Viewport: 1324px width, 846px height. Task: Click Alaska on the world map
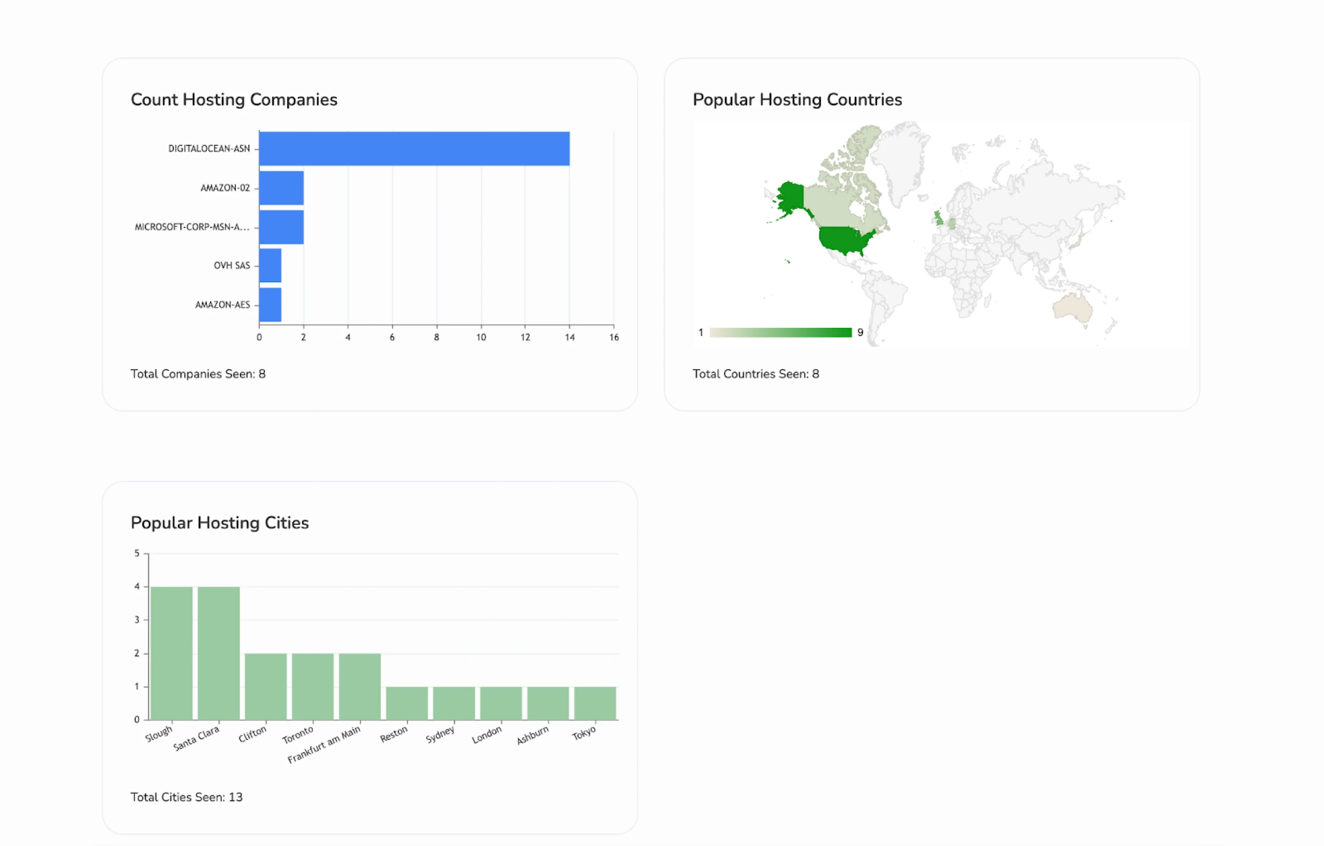tap(791, 197)
